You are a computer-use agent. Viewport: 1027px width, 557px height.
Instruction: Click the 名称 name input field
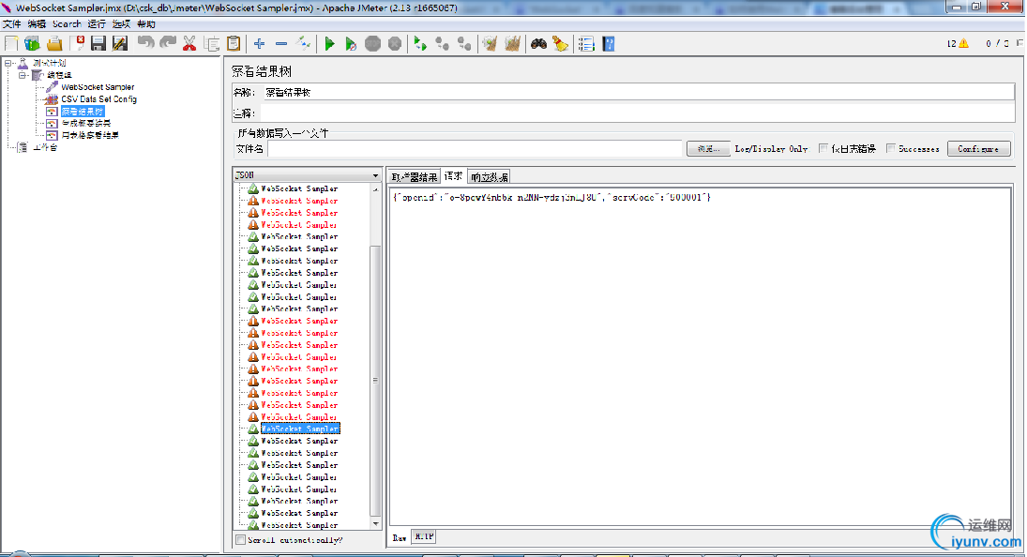point(639,92)
